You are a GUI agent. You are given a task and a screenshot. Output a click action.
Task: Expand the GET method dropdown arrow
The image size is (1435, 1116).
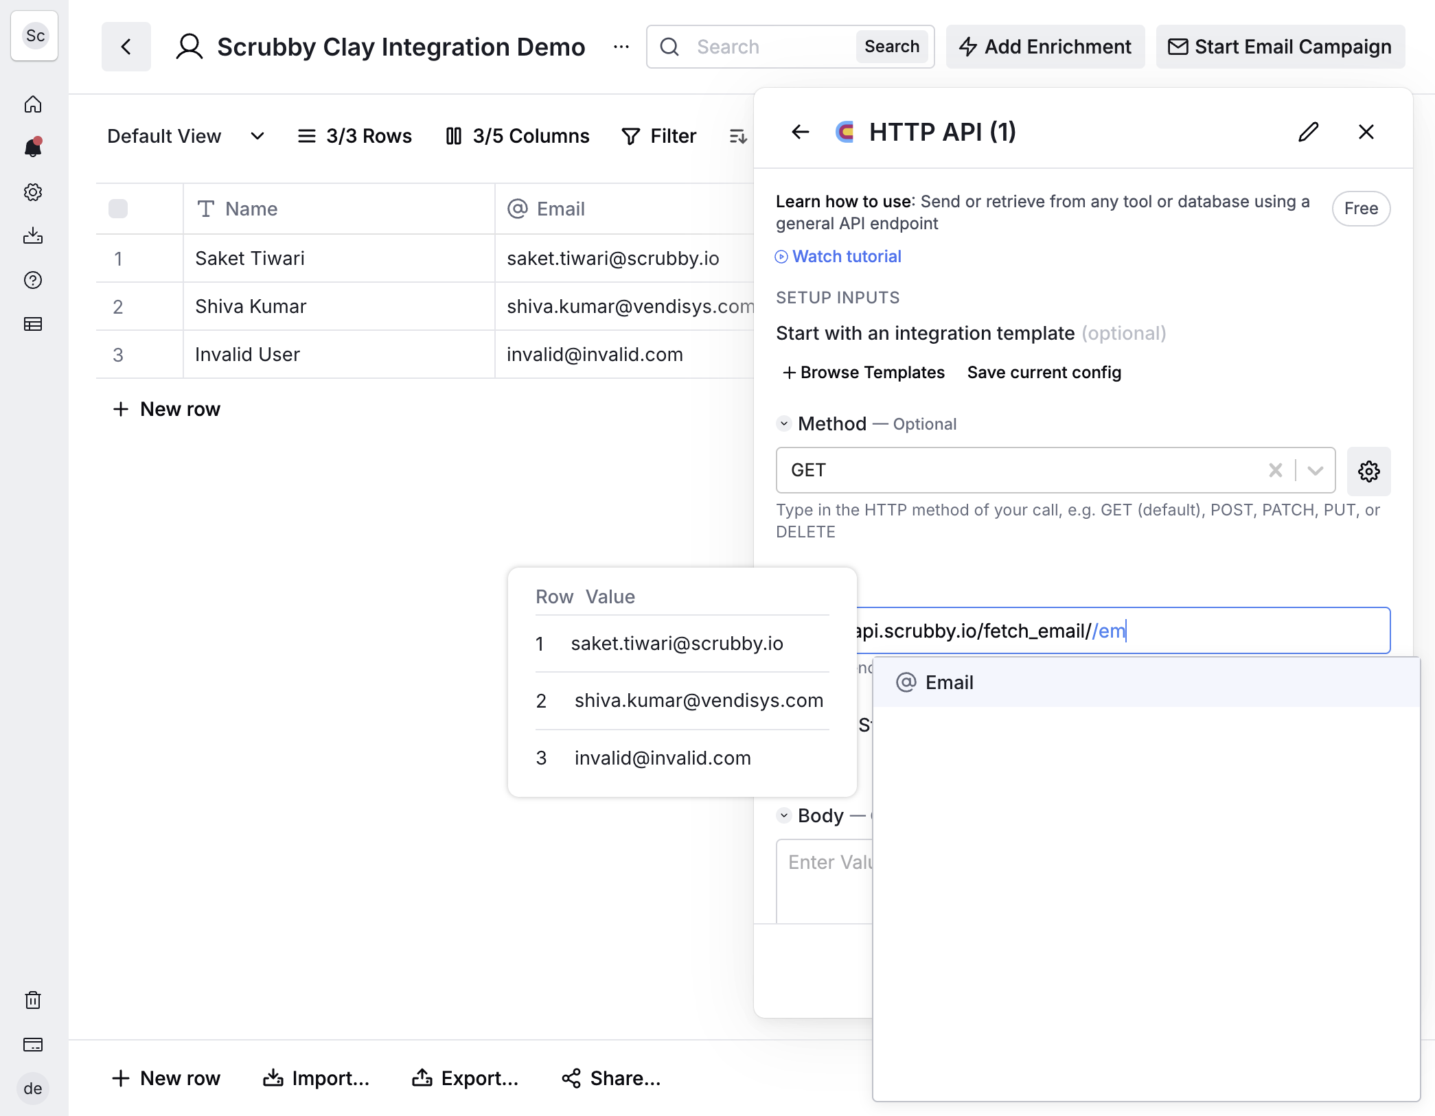coord(1316,470)
